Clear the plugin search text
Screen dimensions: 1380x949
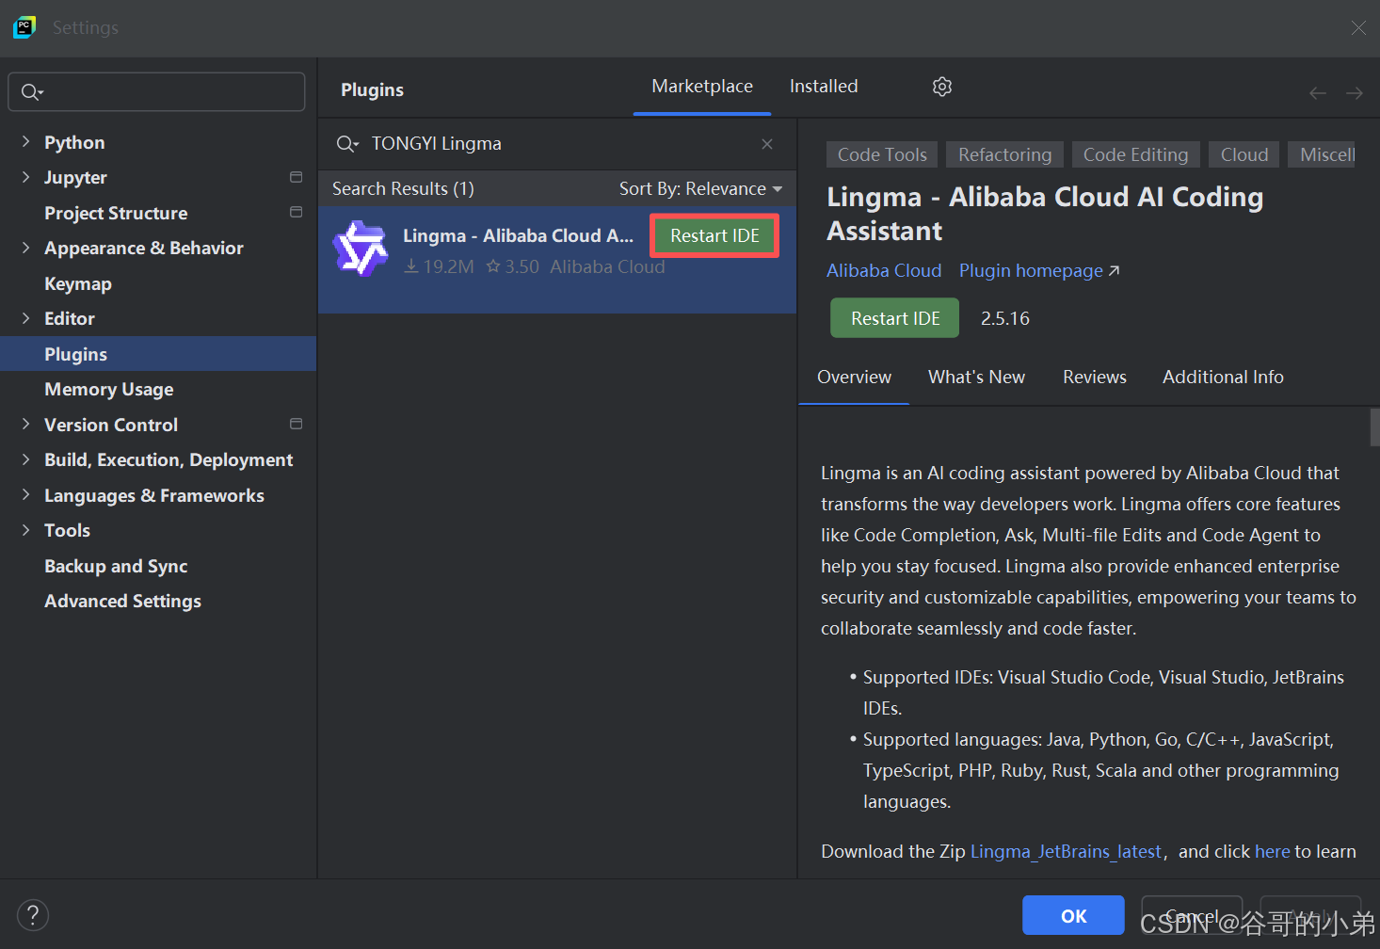767,144
